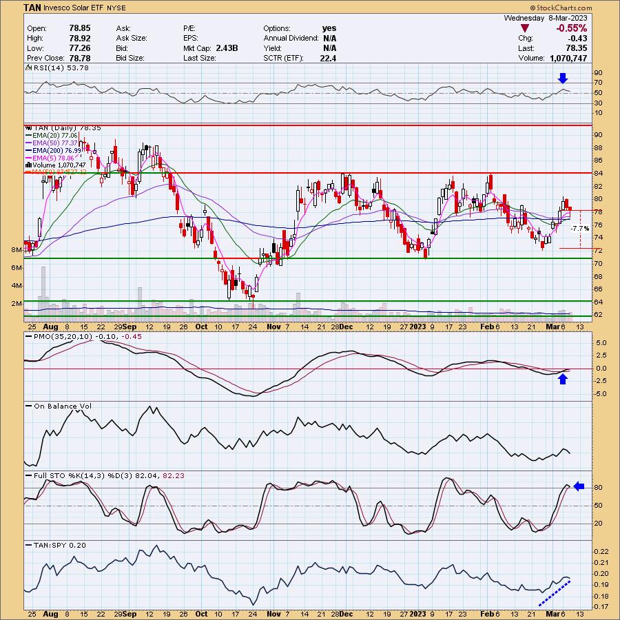Click the Ask Size label
The image size is (620, 620).
tap(132, 39)
